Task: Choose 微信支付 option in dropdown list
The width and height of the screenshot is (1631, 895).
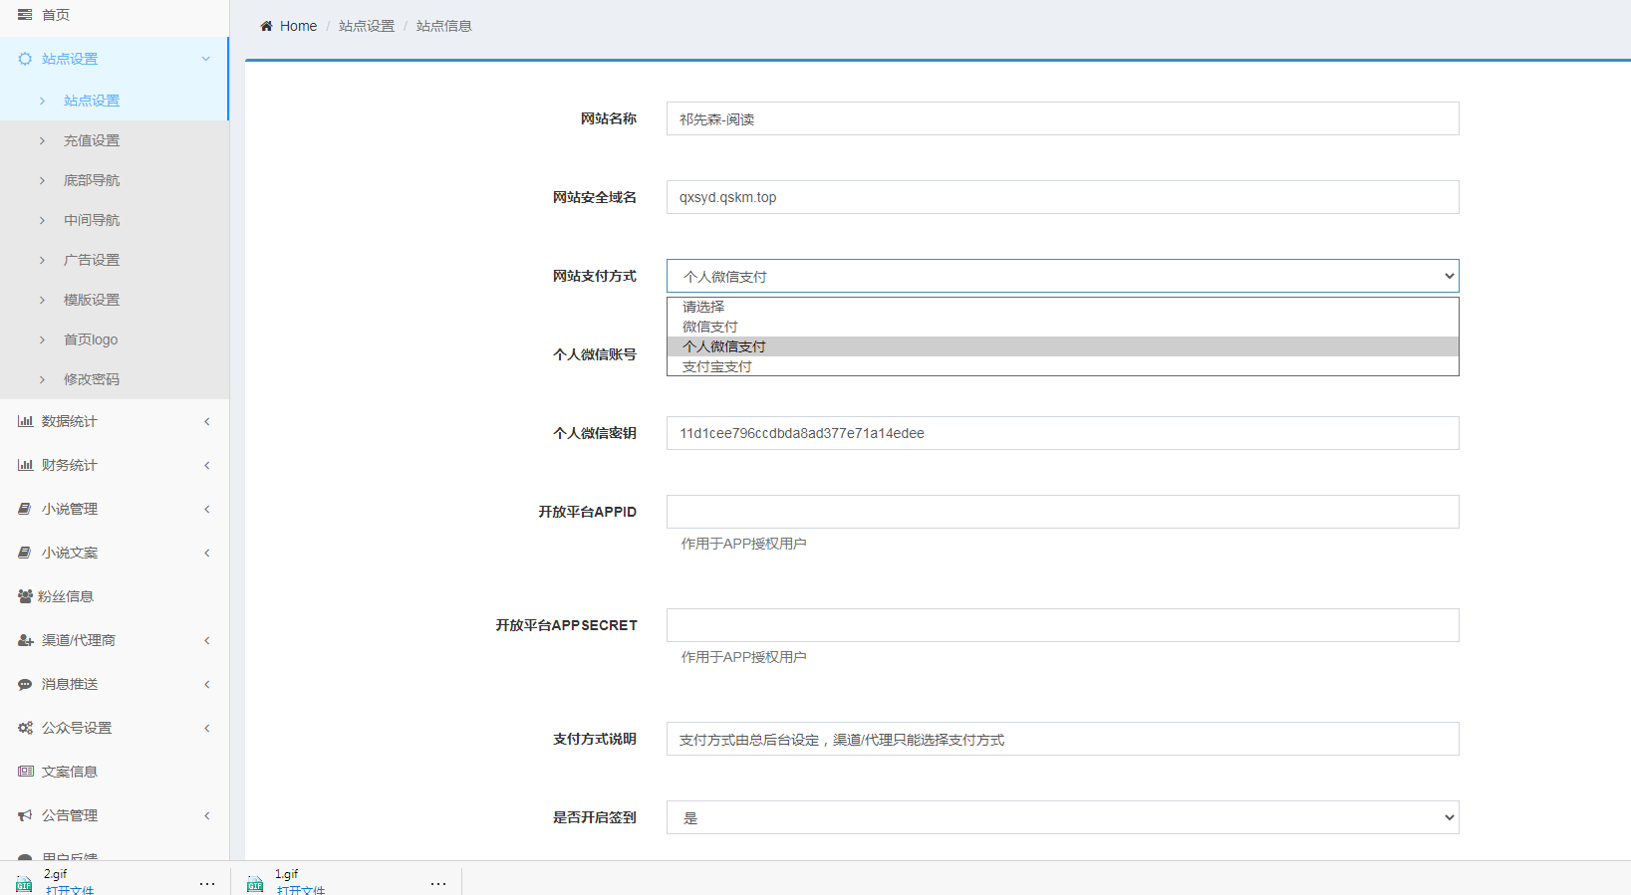Action: click(710, 327)
